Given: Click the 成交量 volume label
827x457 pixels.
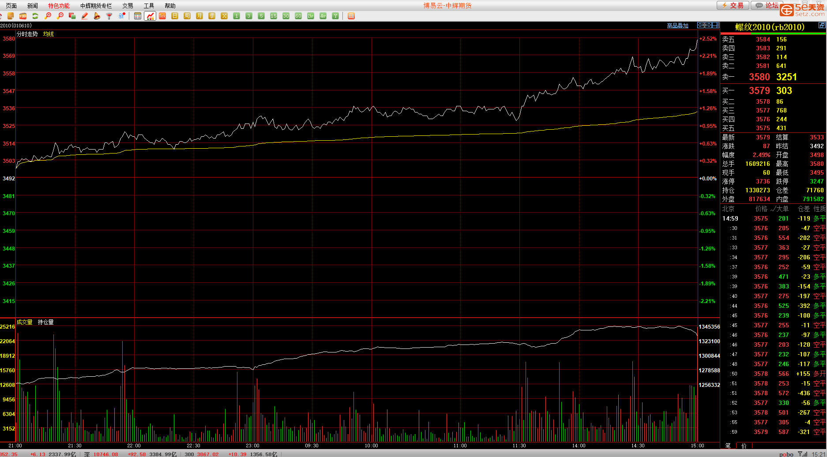Looking at the screenshot, I should point(25,322).
